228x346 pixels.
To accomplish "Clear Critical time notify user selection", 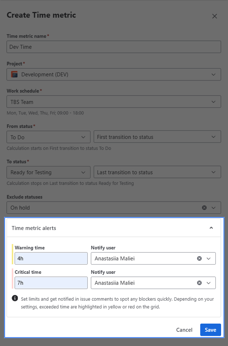I will click(x=199, y=283).
